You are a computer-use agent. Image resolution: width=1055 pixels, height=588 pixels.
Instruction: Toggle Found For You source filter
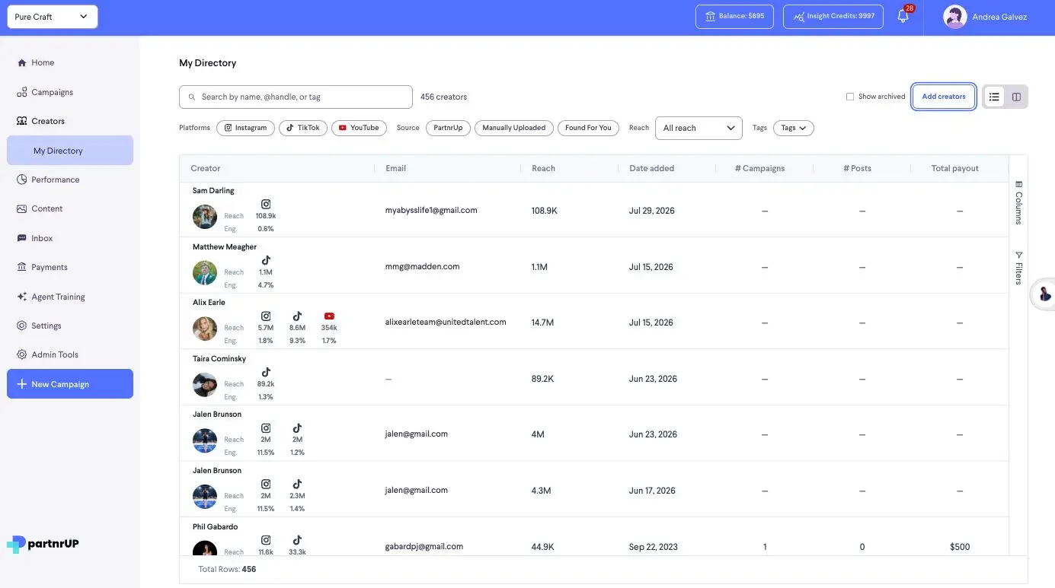click(x=588, y=128)
